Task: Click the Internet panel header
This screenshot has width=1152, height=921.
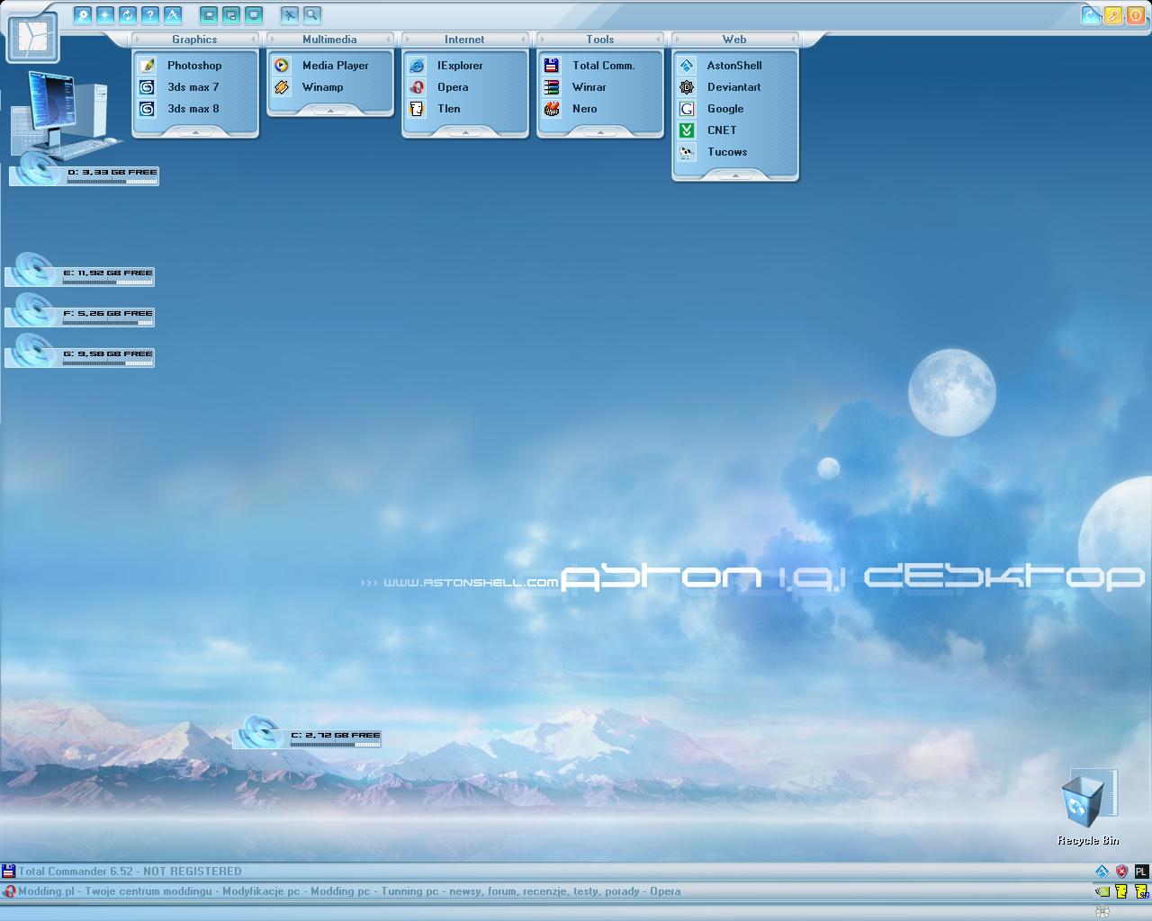Action: [464, 40]
